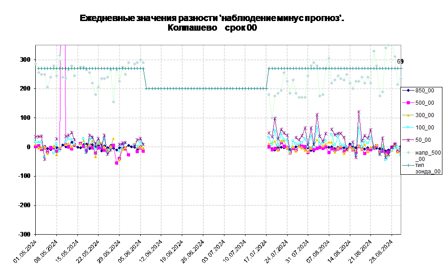This screenshot has height=274, width=447.
Task: Click date label 07.08.2024
Action: point(318,252)
